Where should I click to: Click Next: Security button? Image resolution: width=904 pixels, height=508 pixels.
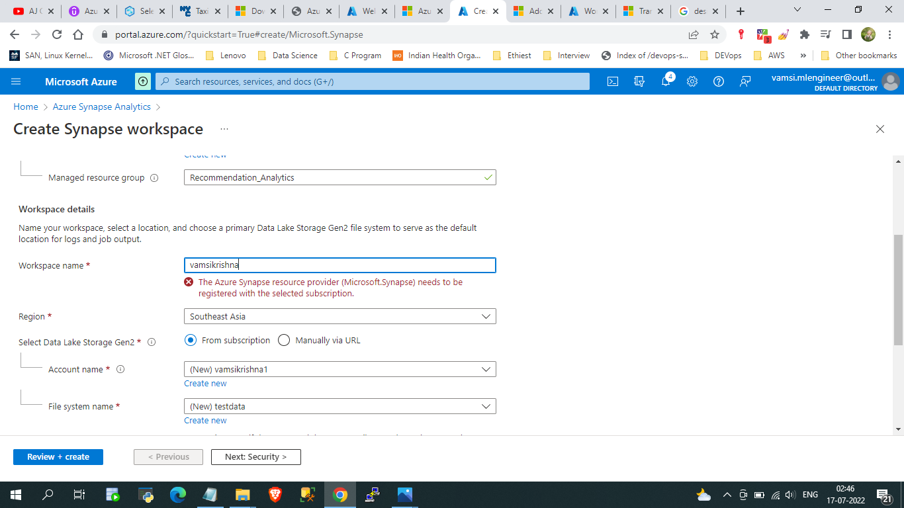click(x=256, y=457)
